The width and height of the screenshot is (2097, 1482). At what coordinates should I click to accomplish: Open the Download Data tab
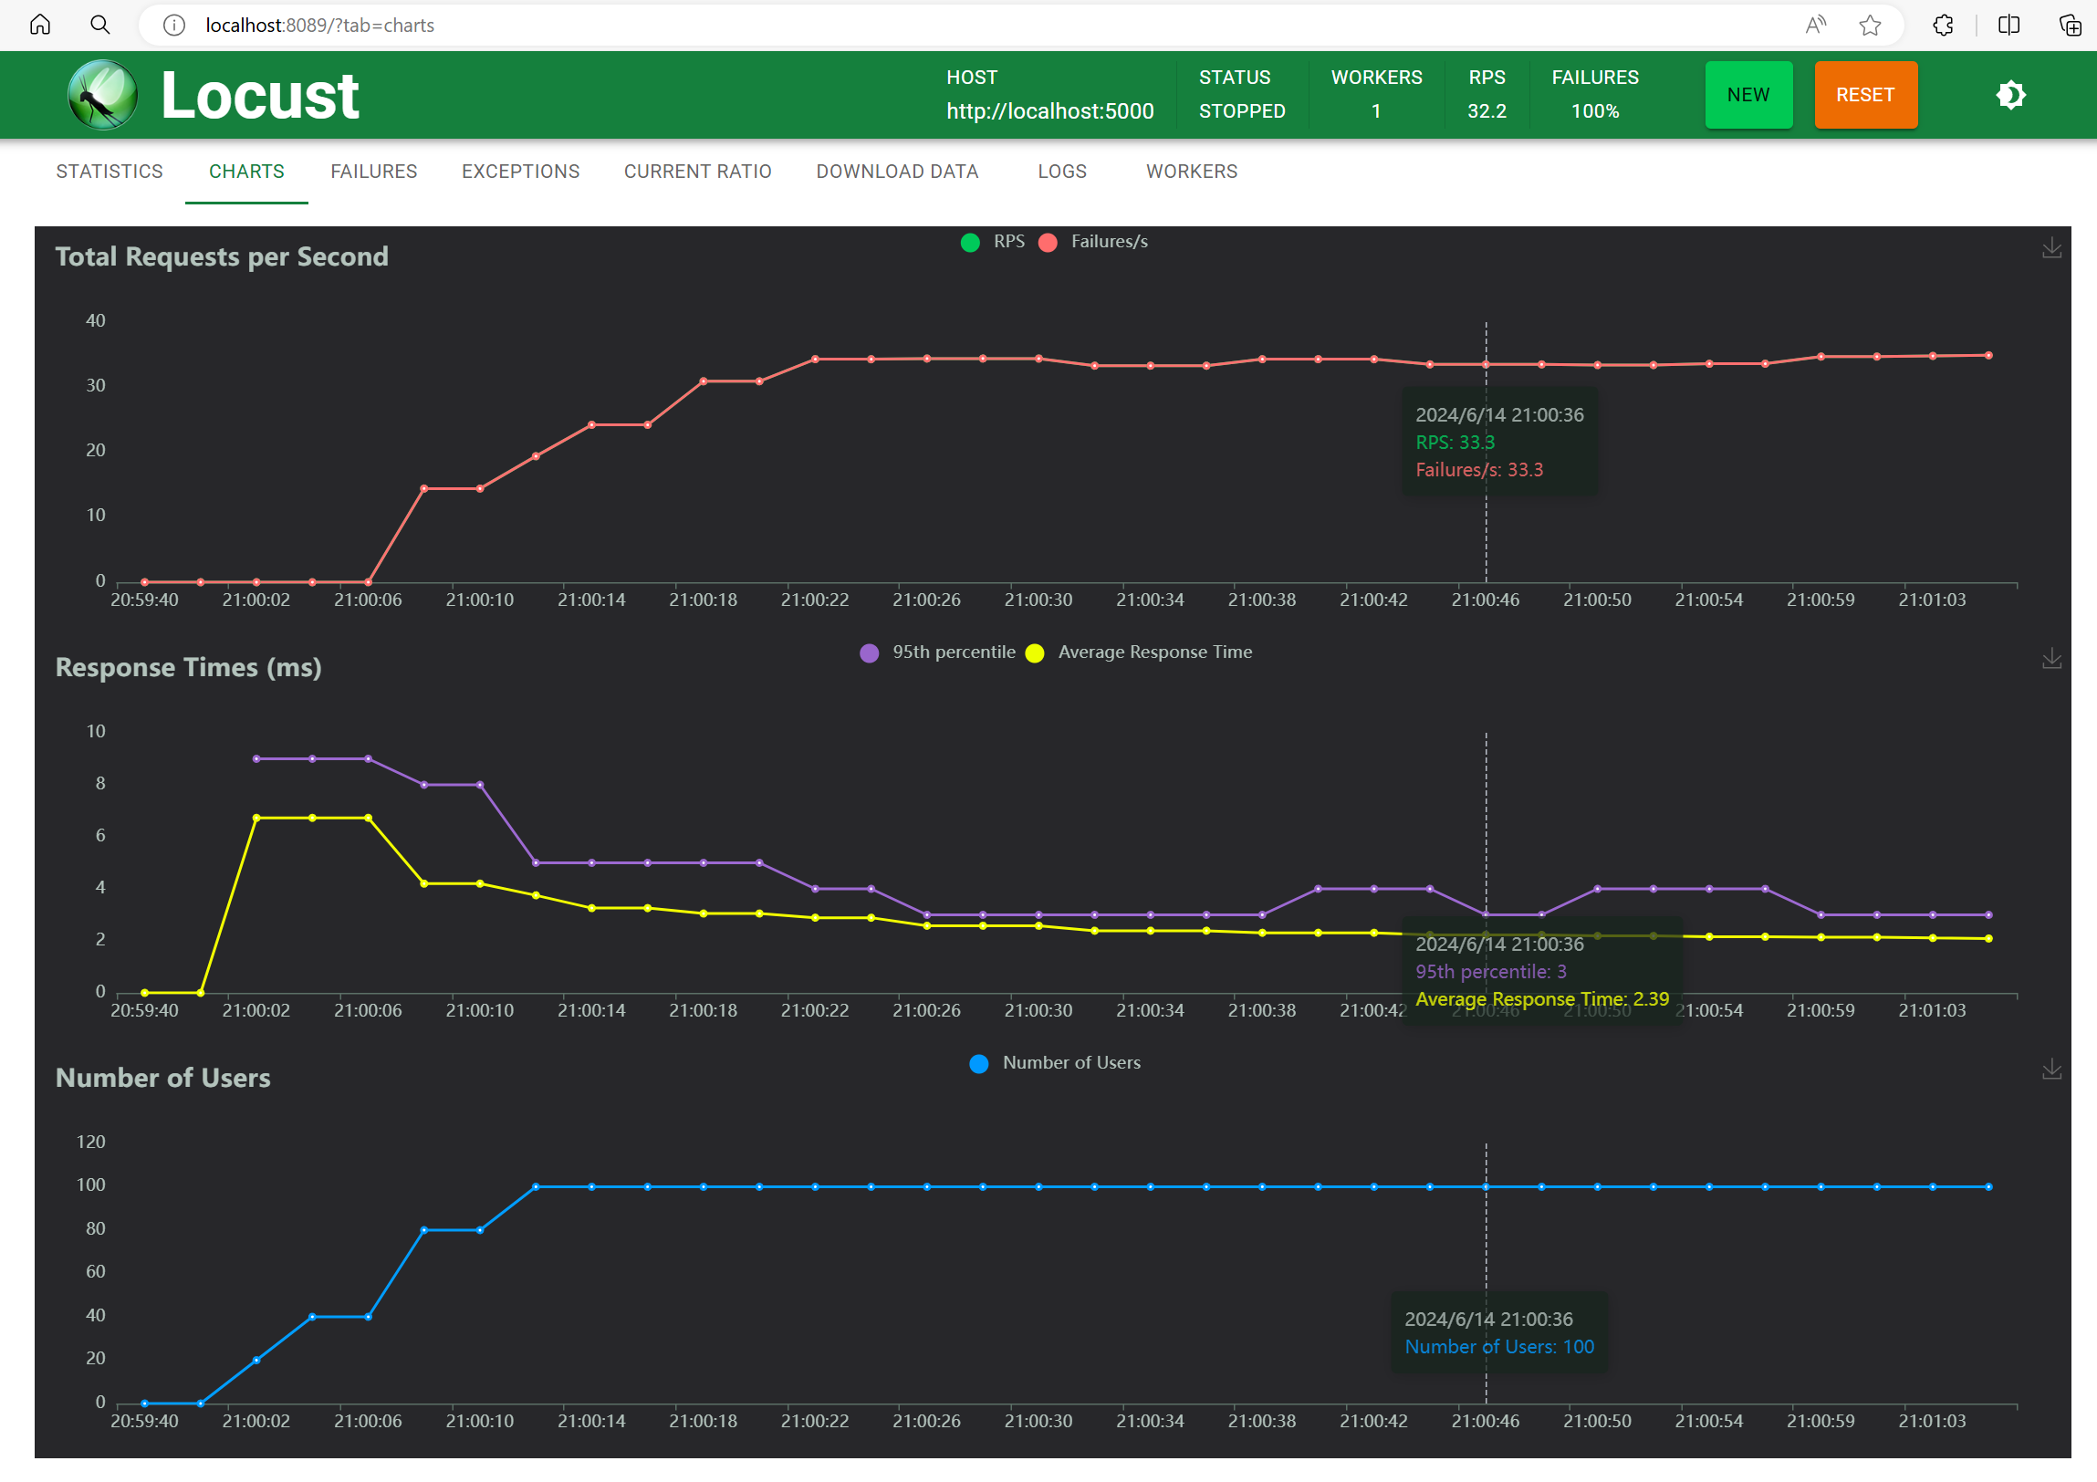click(897, 172)
